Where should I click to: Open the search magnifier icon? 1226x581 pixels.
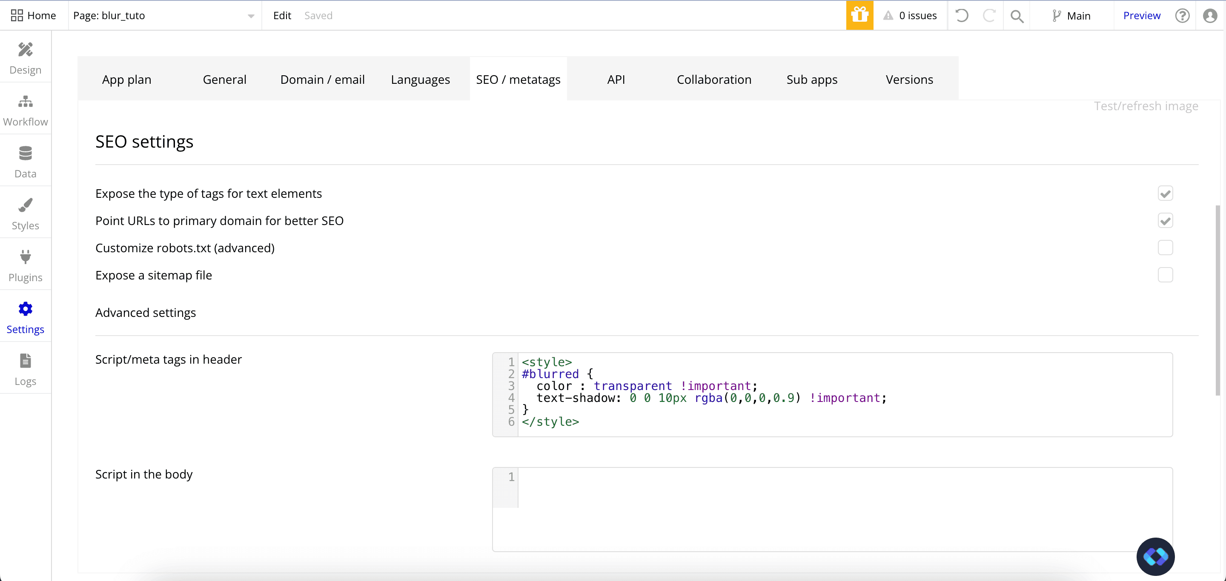[1017, 16]
